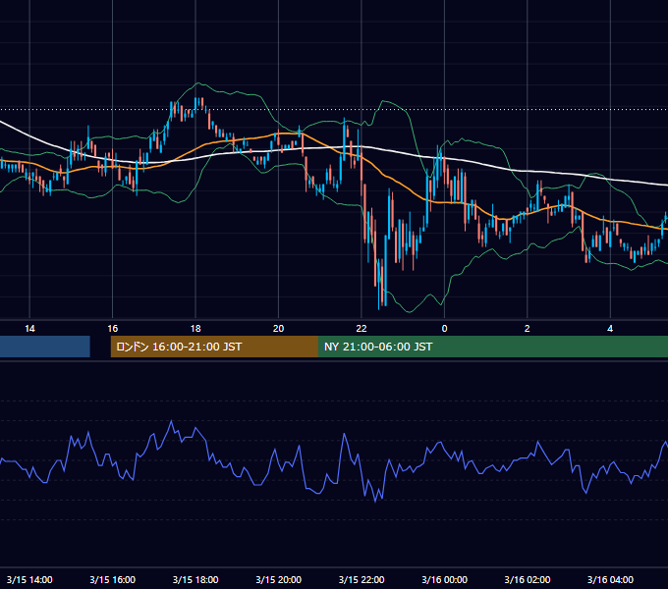Click the NY 21:00-06:00 JST session bar

tap(493, 347)
